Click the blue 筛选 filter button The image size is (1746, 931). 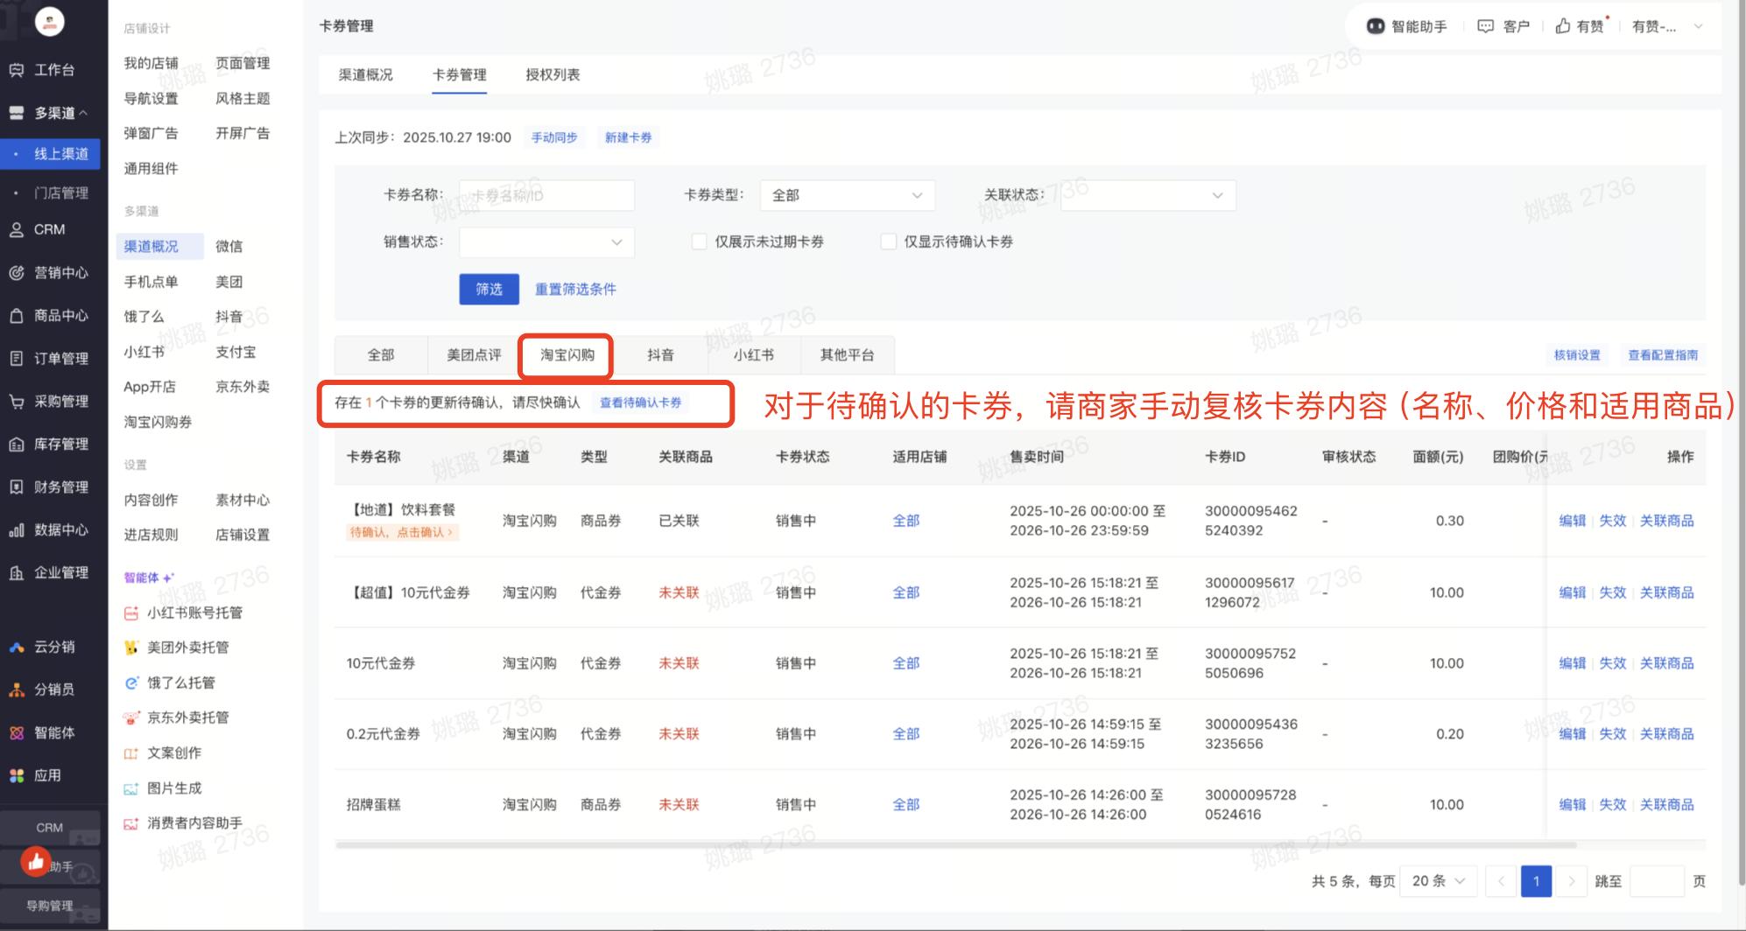tap(489, 290)
